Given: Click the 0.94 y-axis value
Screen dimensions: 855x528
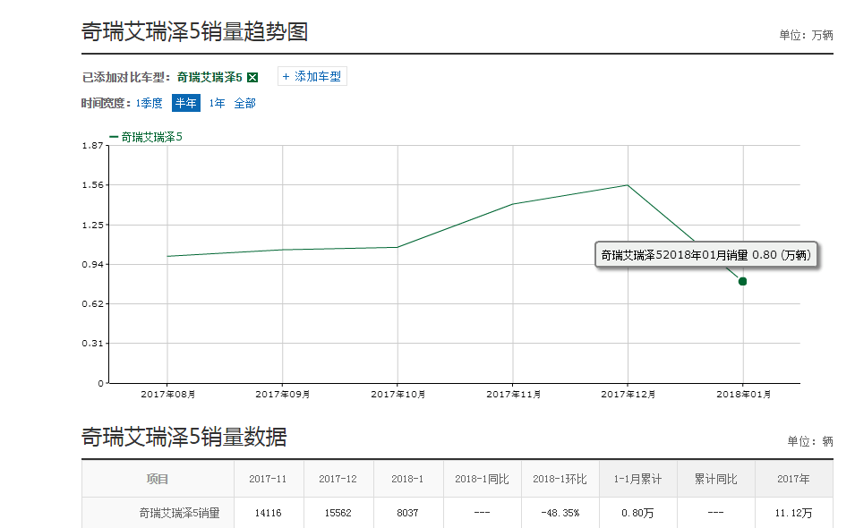Looking at the screenshot, I should [92, 264].
